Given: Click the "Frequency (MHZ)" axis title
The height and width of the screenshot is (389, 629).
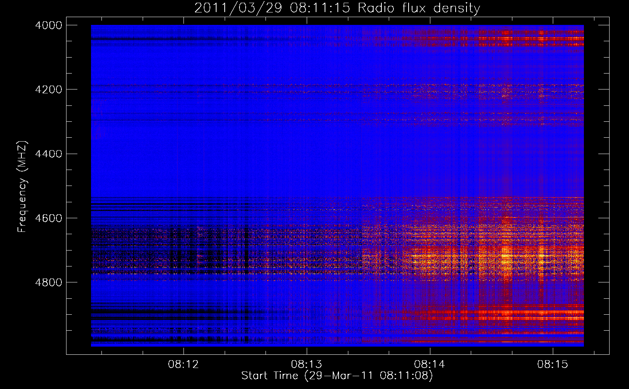Looking at the screenshot, I should pos(23,187).
